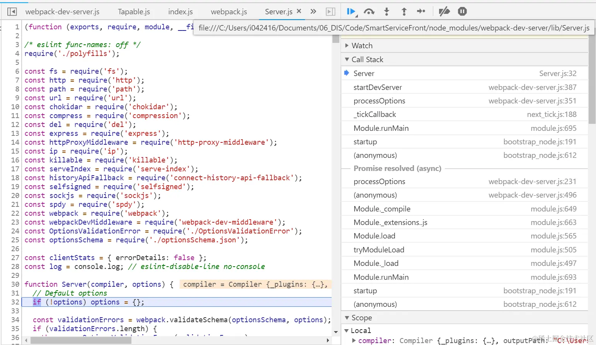Click the Step button
The image size is (596, 345).
pyautogui.click(x=421, y=12)
